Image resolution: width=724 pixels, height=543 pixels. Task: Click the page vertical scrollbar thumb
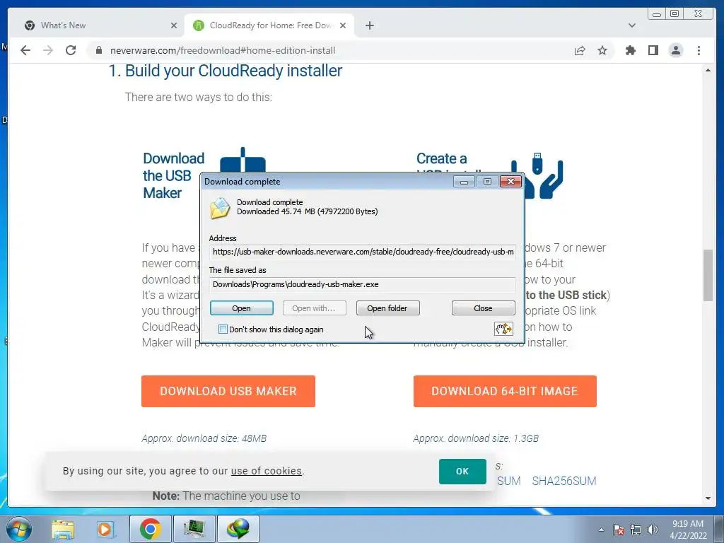pos(708,275)
